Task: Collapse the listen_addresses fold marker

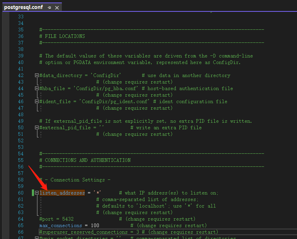Action: coord(37,193)
